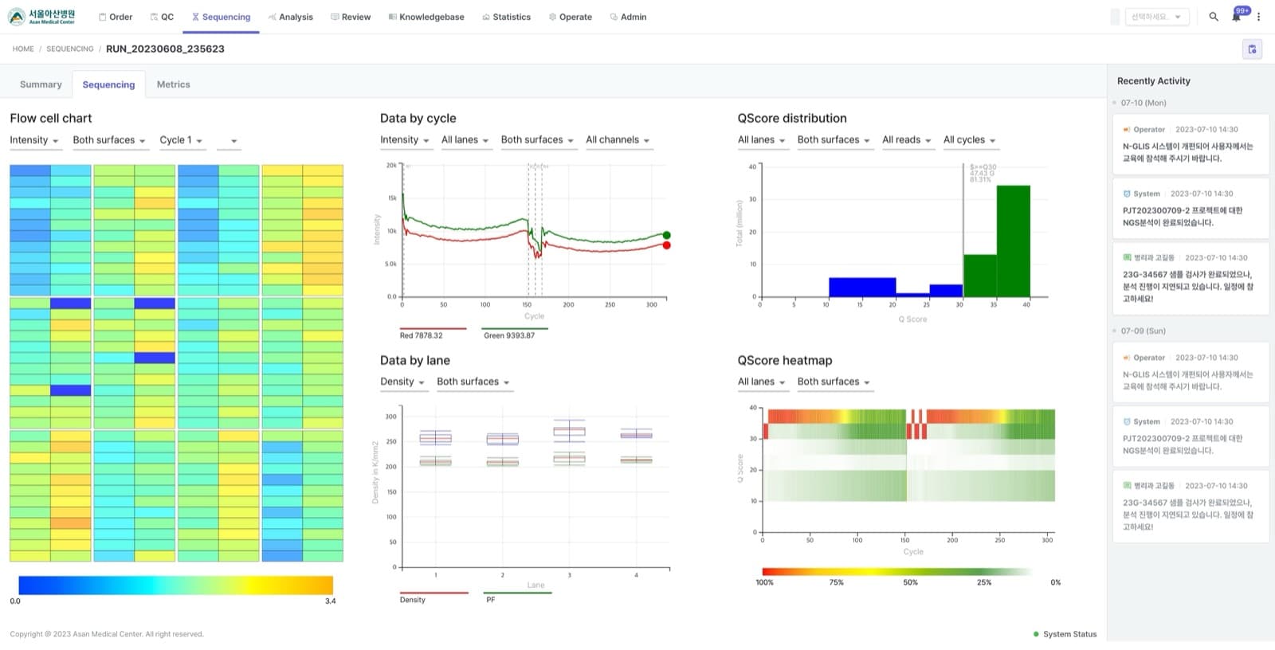Click the Statistics icon in top navigation
The image size is (1275, 650).
point(486,17)
